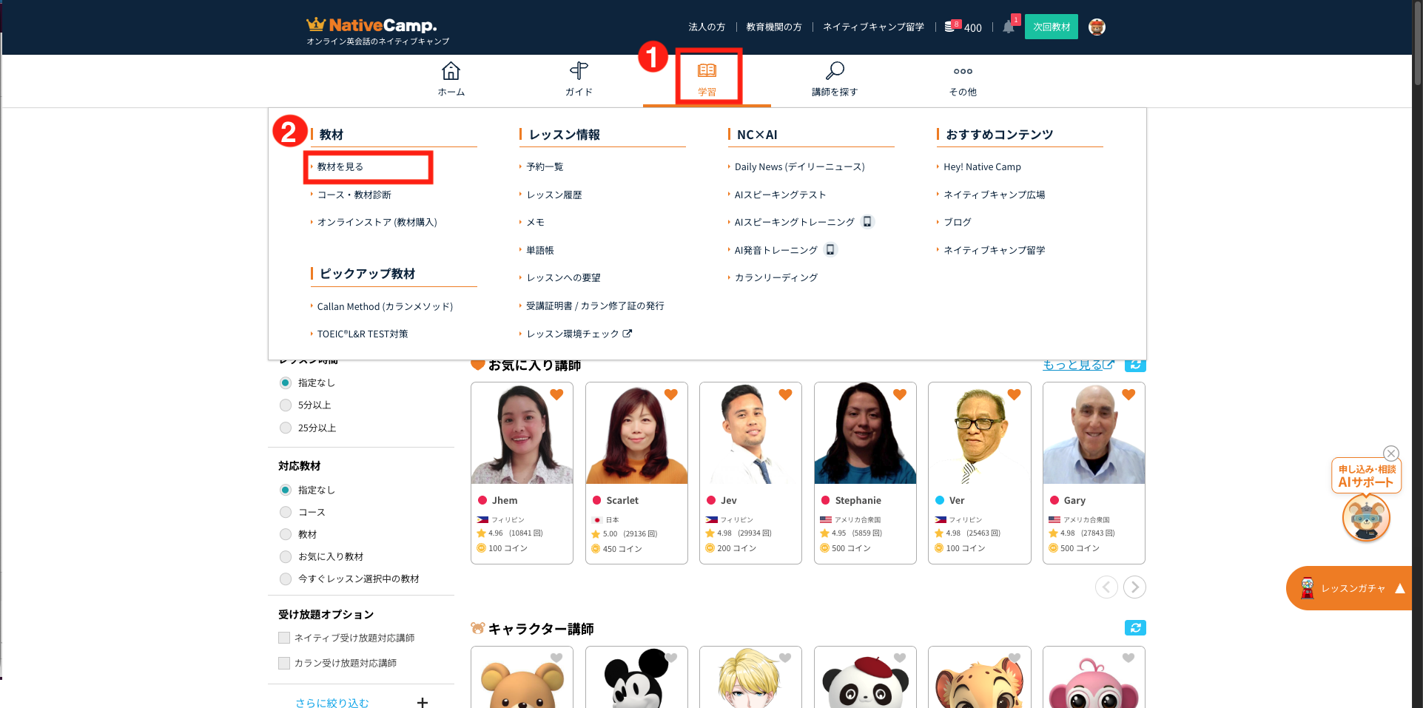Show next teachers with right arrow

[x=1134, y=587]
